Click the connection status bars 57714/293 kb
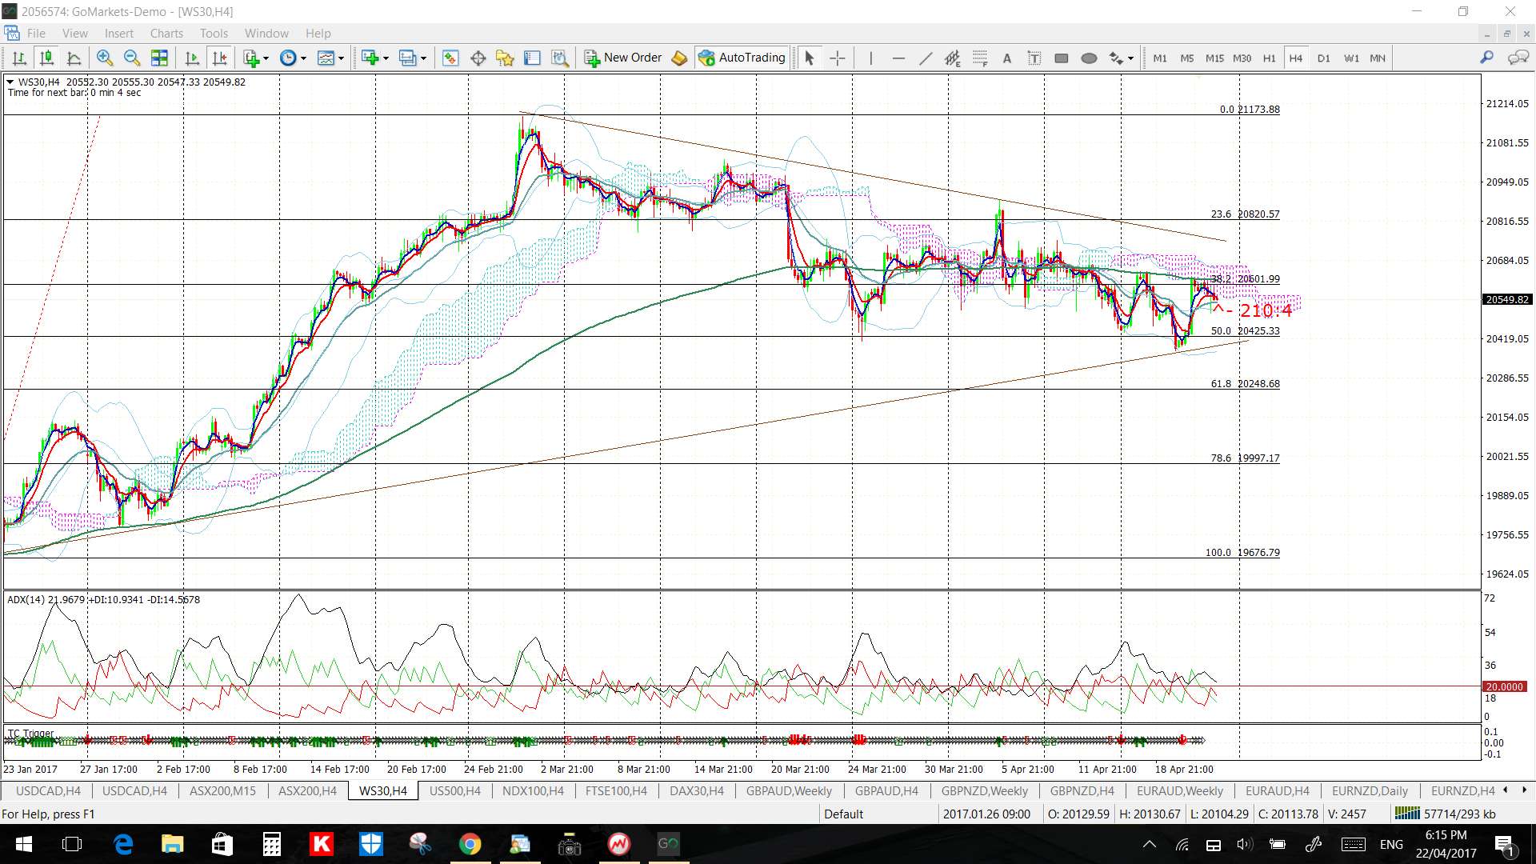1536x864 pixels. (1445, 814)
